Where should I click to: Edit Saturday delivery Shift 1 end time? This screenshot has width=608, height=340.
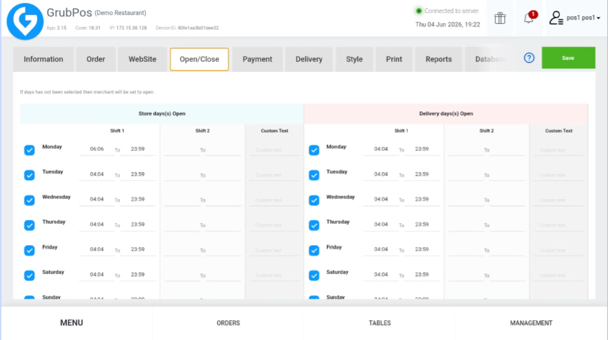(x=422, y=275)
